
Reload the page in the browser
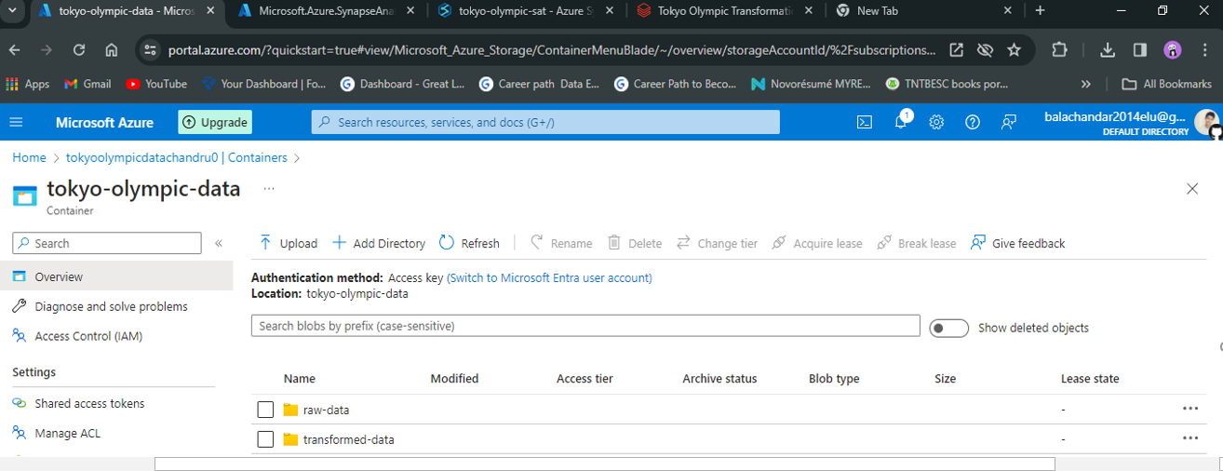tap(79, 50)
